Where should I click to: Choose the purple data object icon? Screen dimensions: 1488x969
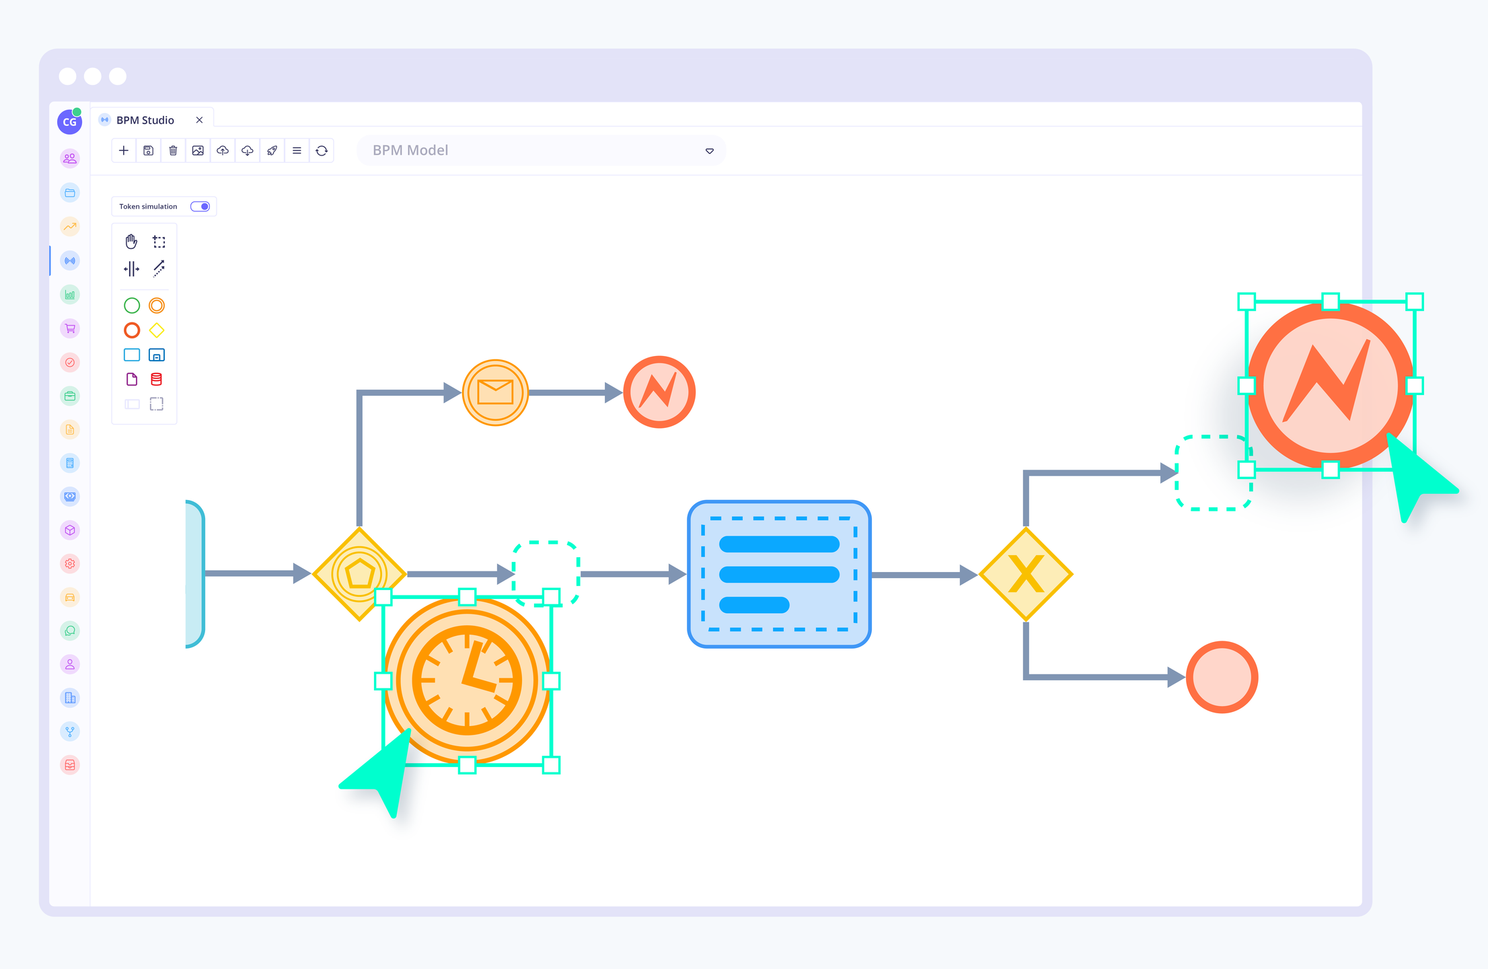[x=132, y=380]
